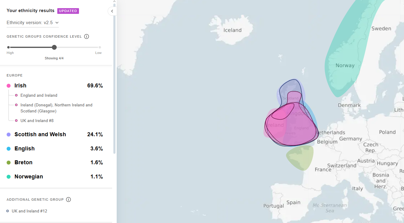
Task: Click the Irish ethnicity heading
Action: coord(21,86)
